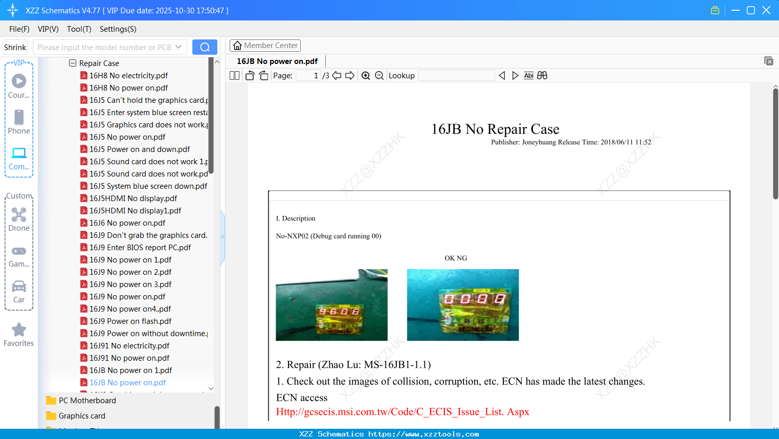Rotate the page counterclockwise

pyautogui.click(x=250, y=76)
